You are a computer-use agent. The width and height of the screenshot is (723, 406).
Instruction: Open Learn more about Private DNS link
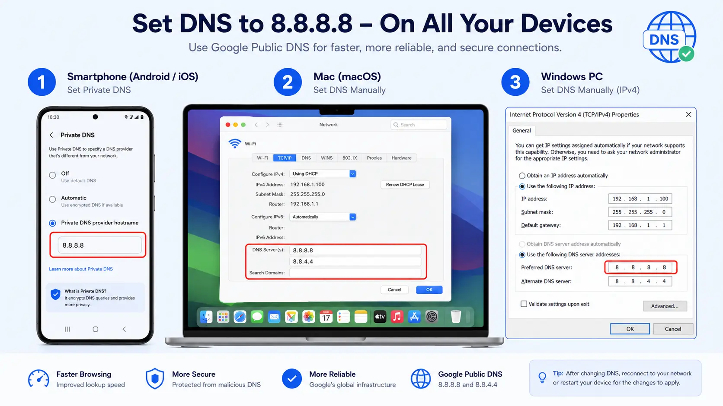pos(81,269)
